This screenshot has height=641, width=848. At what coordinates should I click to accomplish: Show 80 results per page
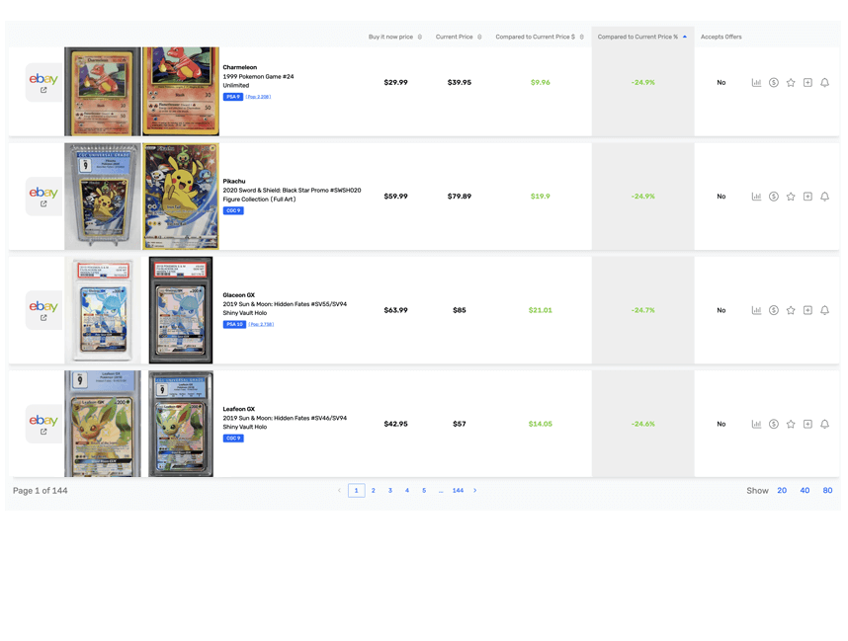(827, 490)
